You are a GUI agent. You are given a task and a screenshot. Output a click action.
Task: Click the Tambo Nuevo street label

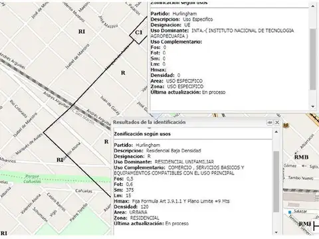coord(301,178)
